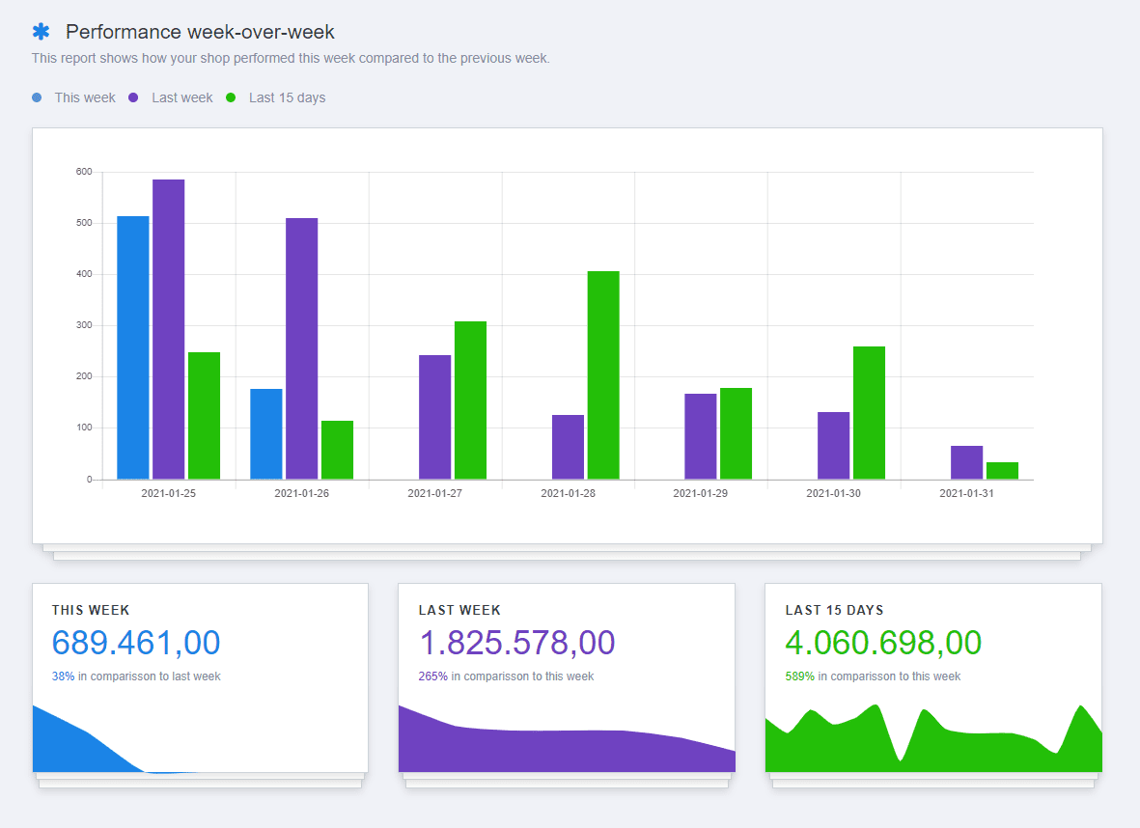Select the small green bar for 2021-01-31

pyautogui.click(x=1003, y=470)
